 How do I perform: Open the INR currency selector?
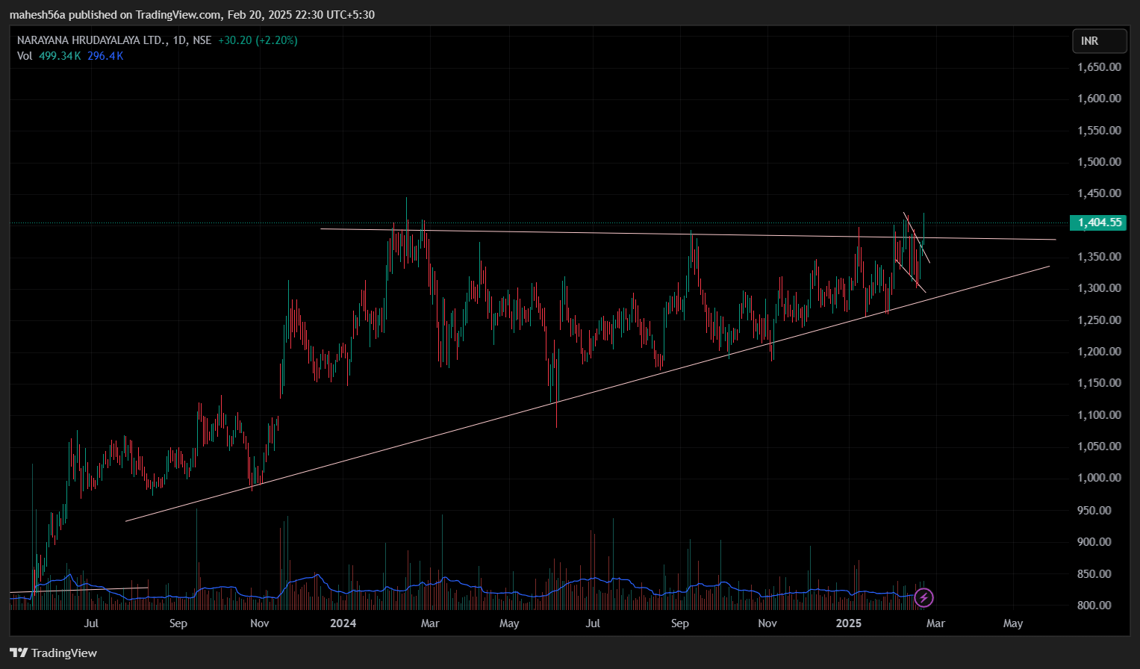[1100, 41]
